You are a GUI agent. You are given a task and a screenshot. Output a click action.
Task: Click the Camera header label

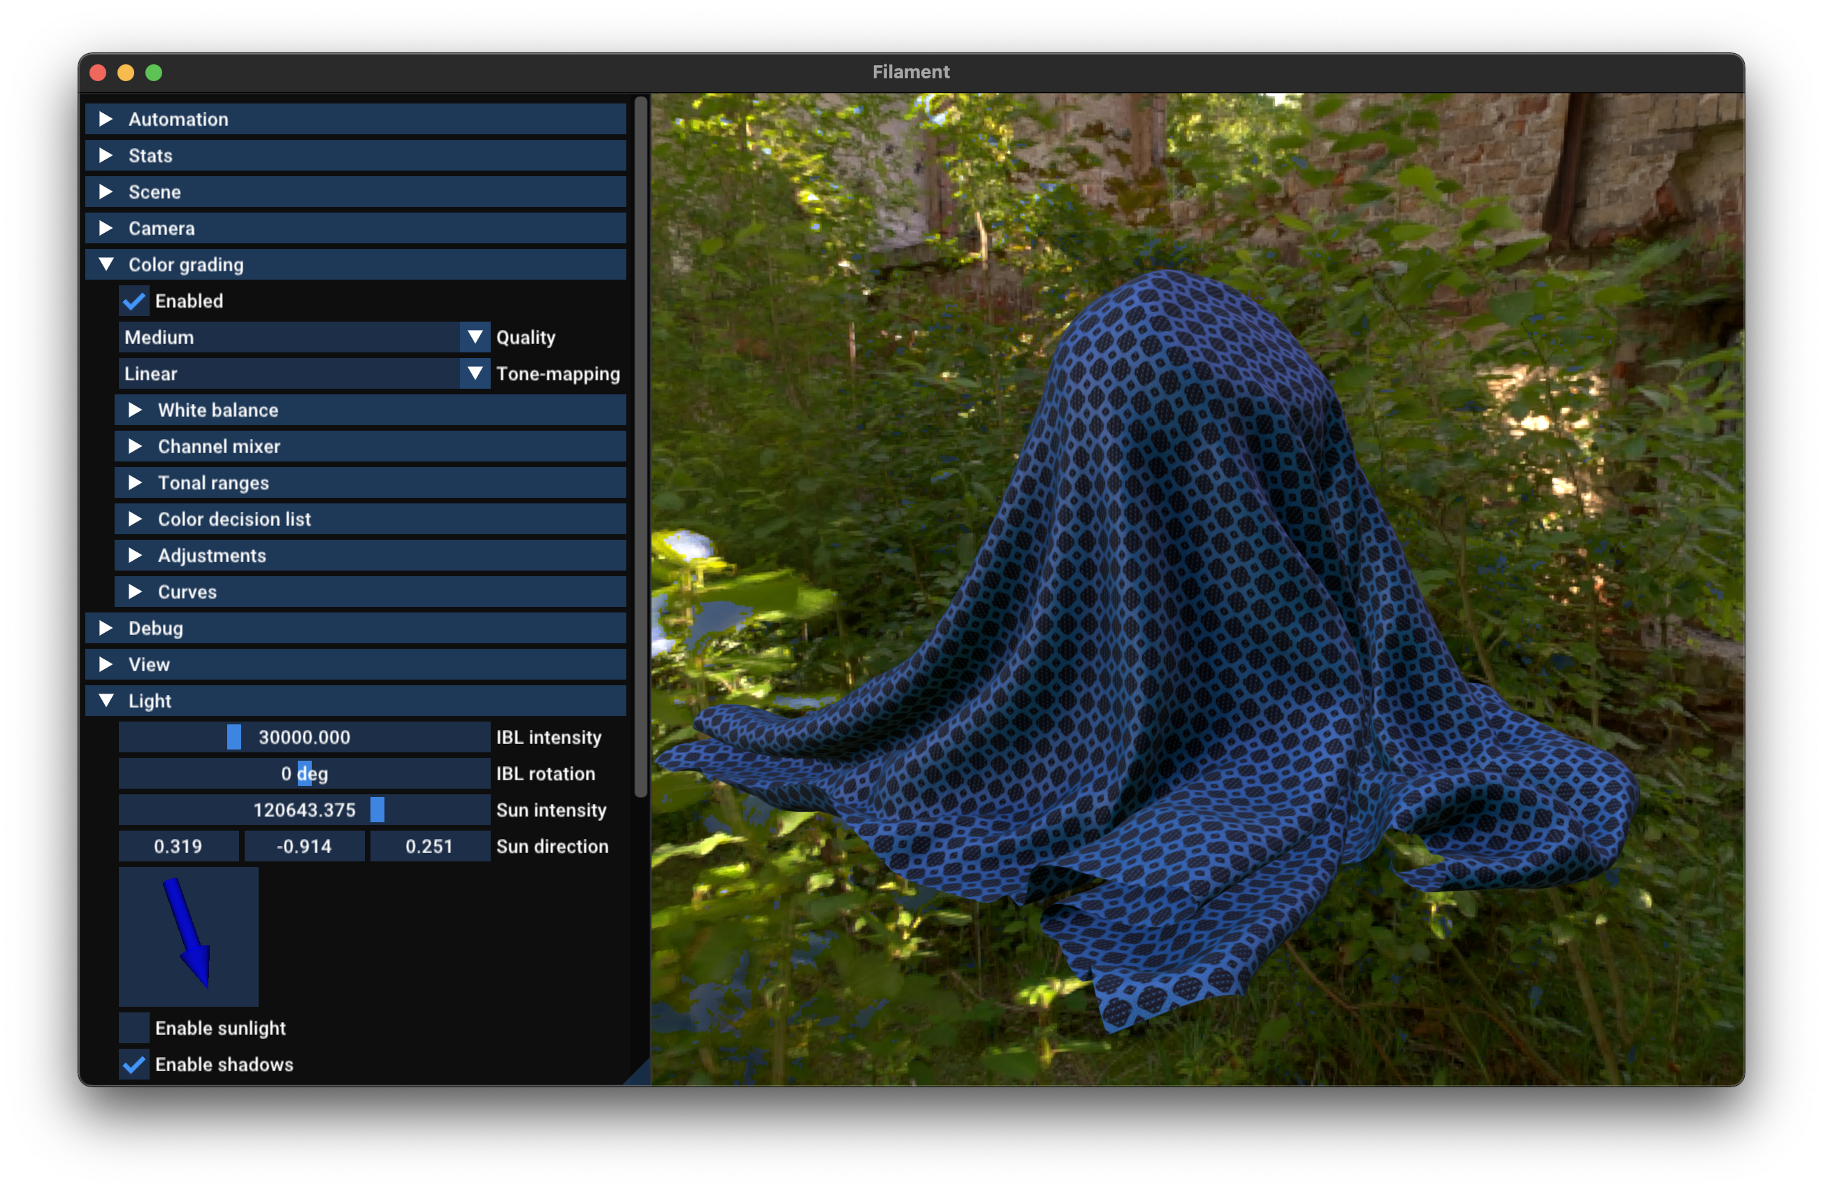coord(161,229)
